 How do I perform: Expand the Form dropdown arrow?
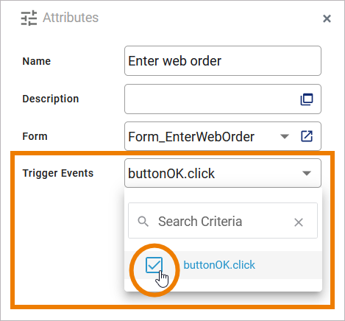pos(285,136)
